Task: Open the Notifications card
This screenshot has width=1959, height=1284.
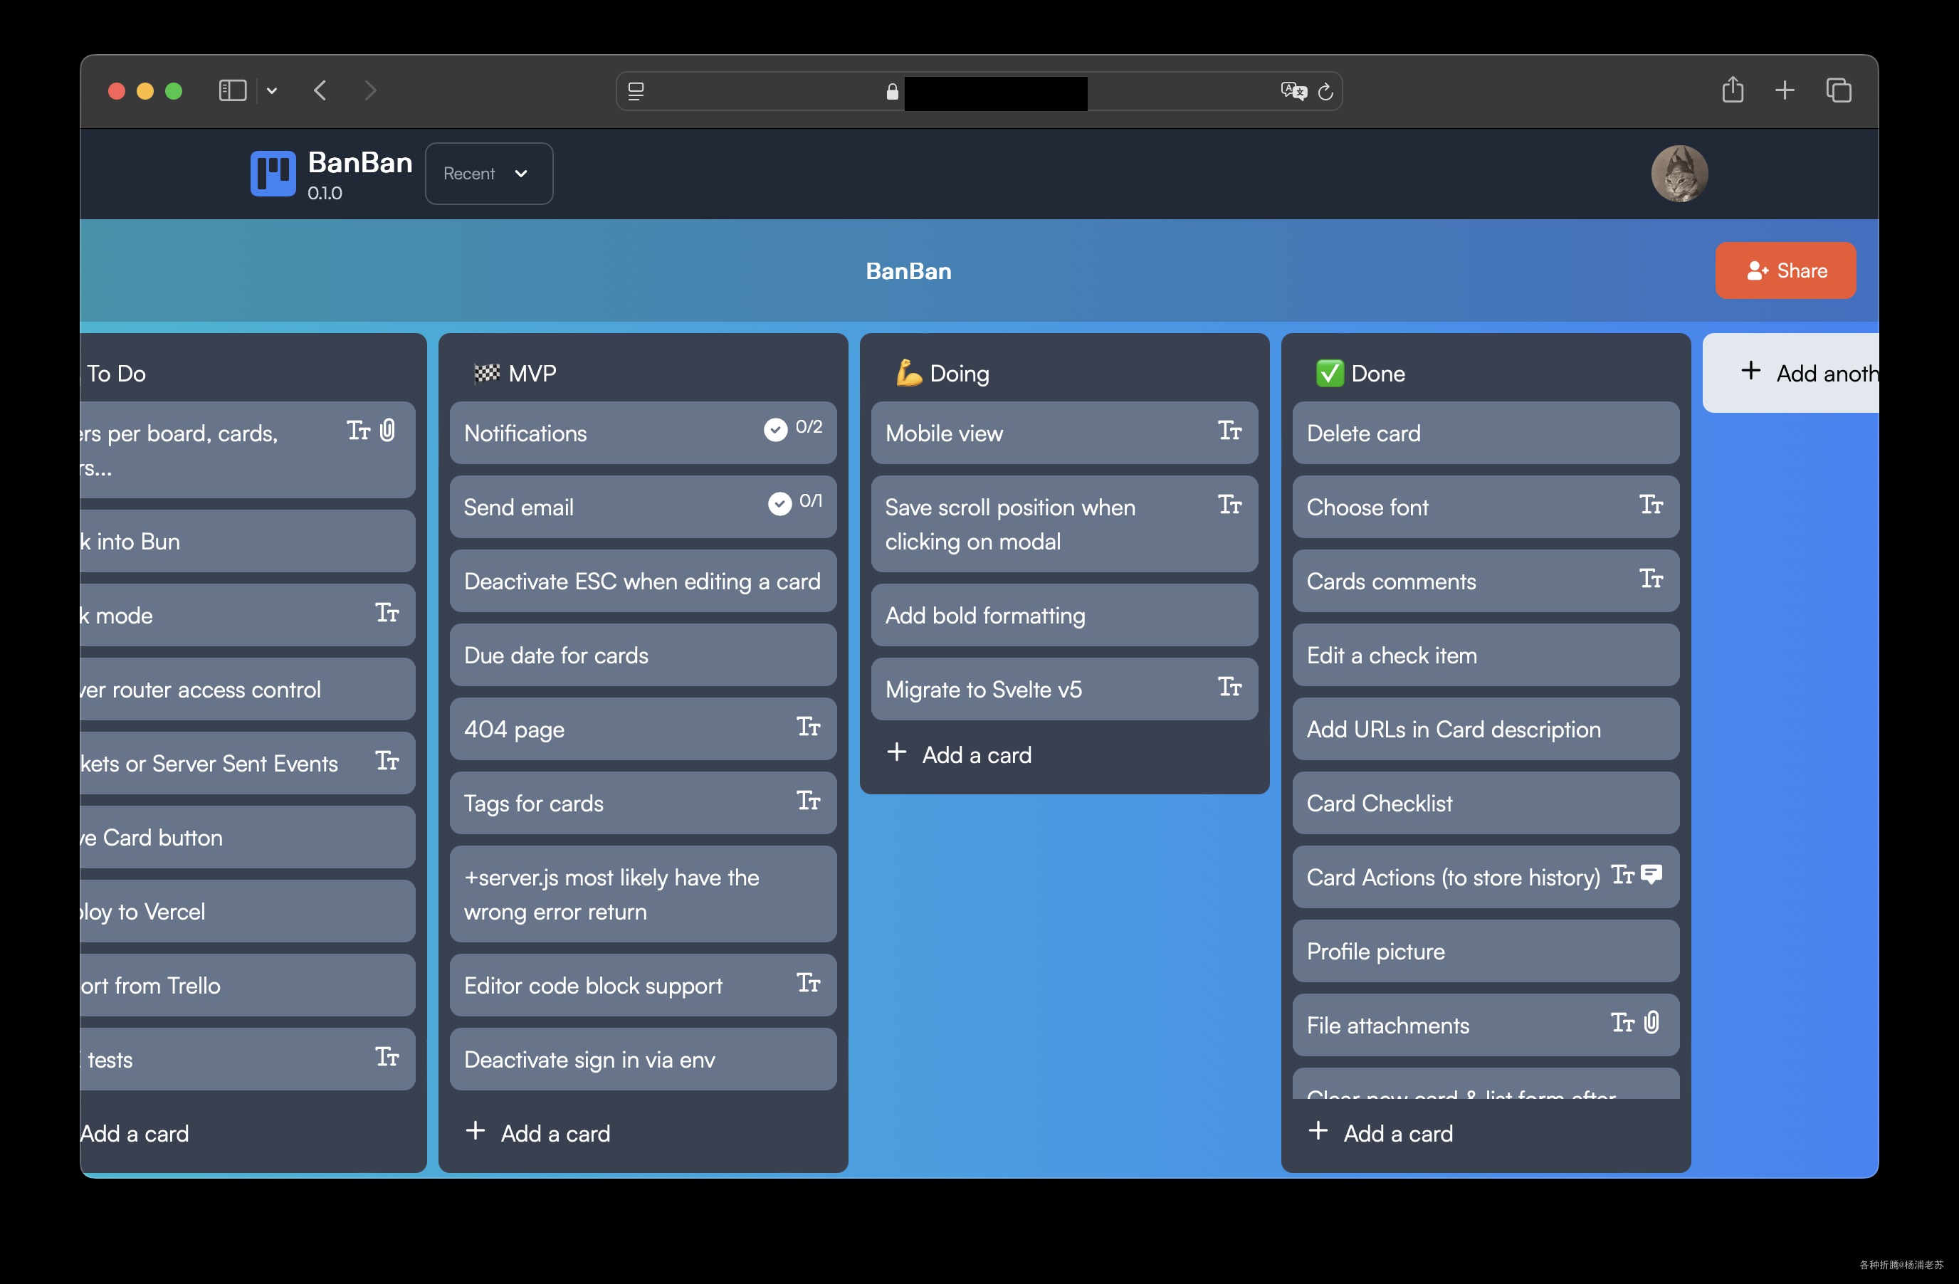Action: point(643,433)
